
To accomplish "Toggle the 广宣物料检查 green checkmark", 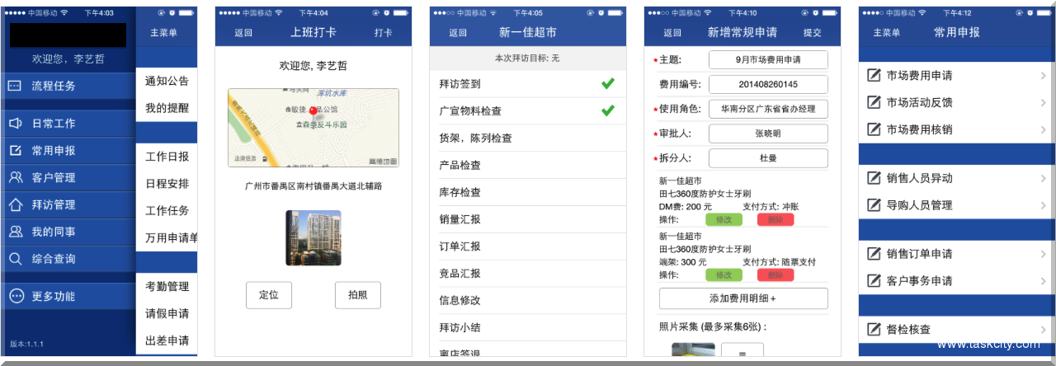I will point(608,110).
